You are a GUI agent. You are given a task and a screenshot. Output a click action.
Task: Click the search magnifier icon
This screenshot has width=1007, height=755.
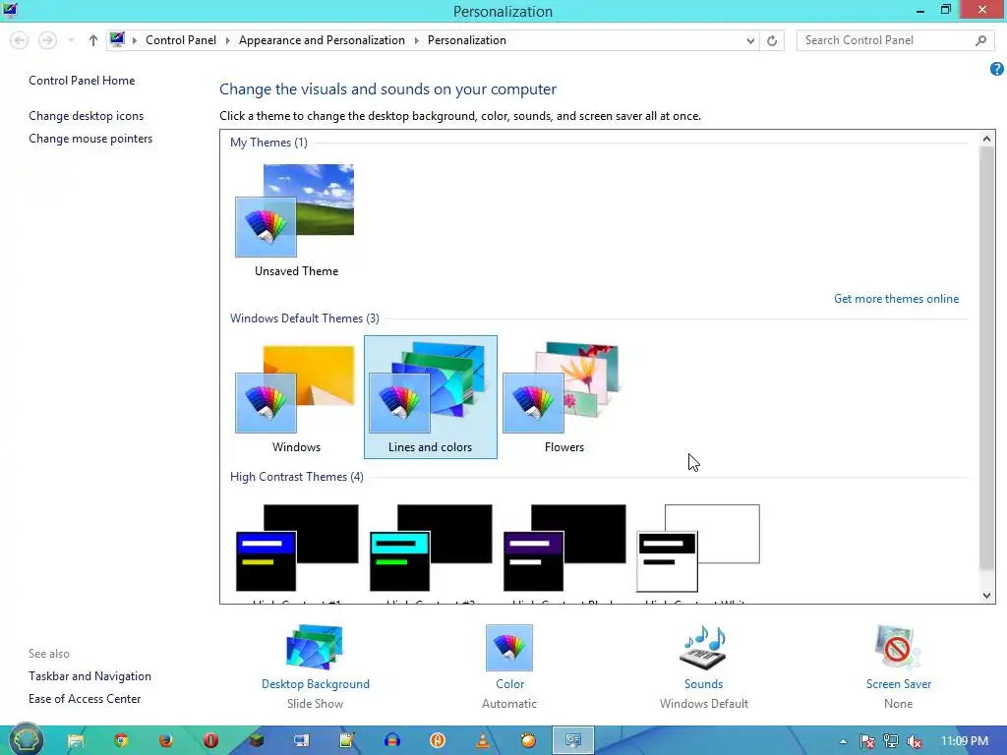tap(980, 40)
